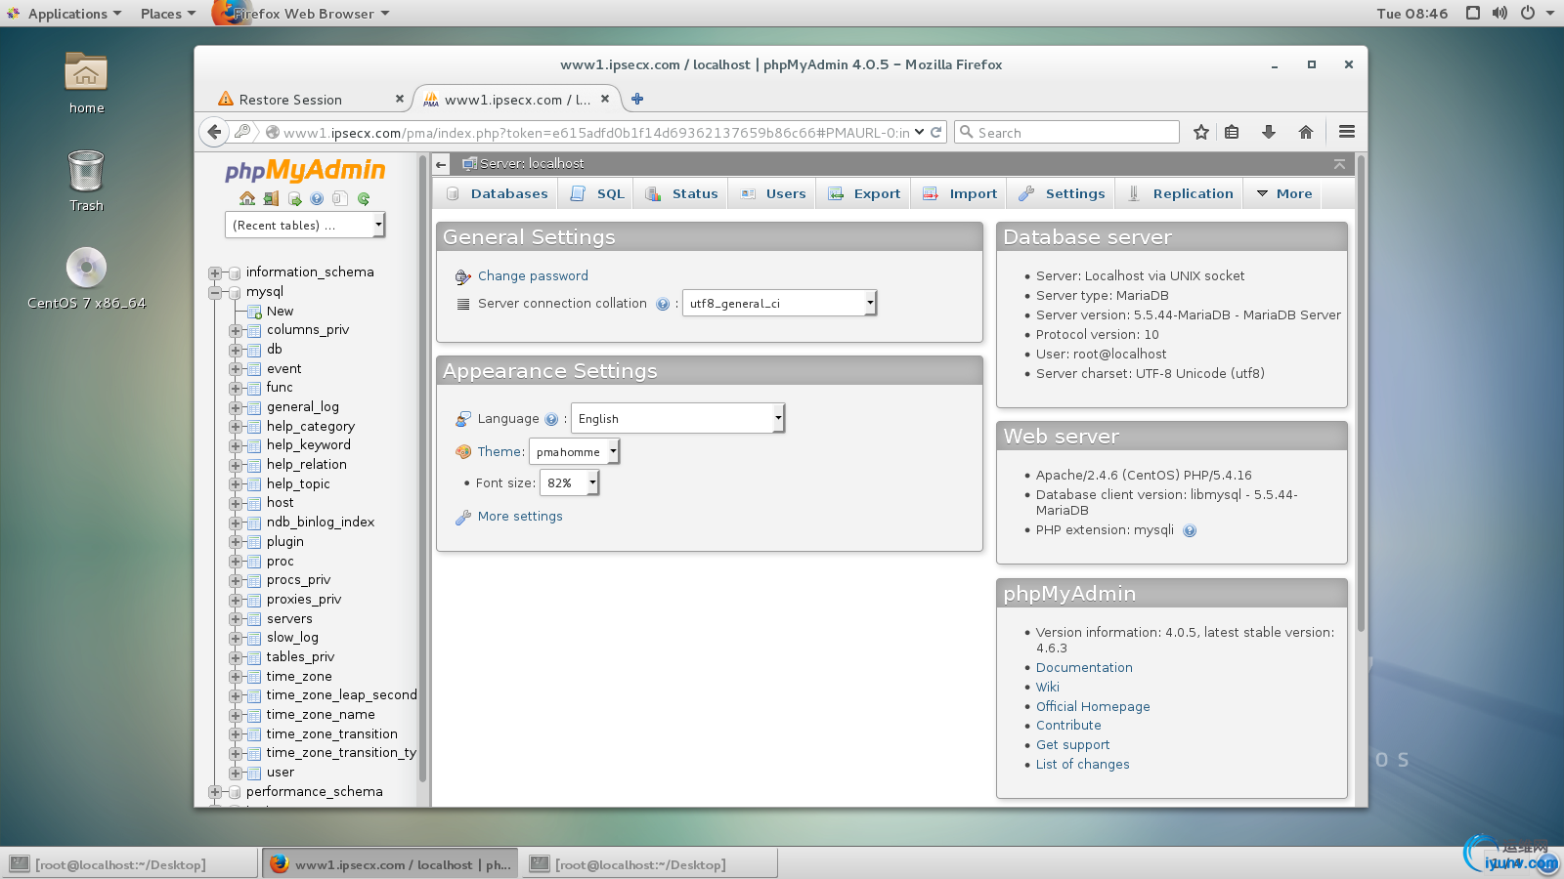Open the phpMyAdmin documentation question-mark icon

316,198
